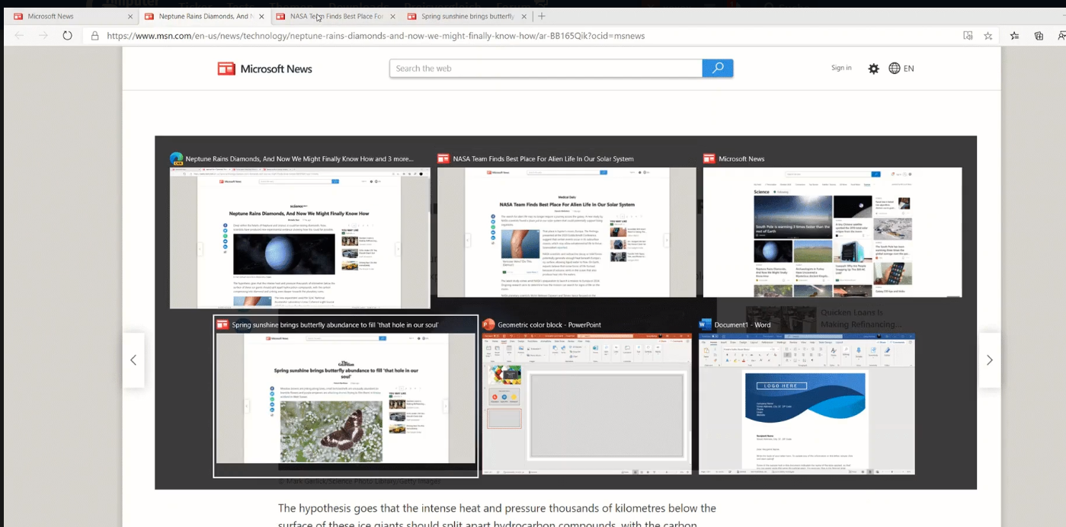Click the Sign in link
This screenshot has height=527, width=1066.
pos(841,68)
